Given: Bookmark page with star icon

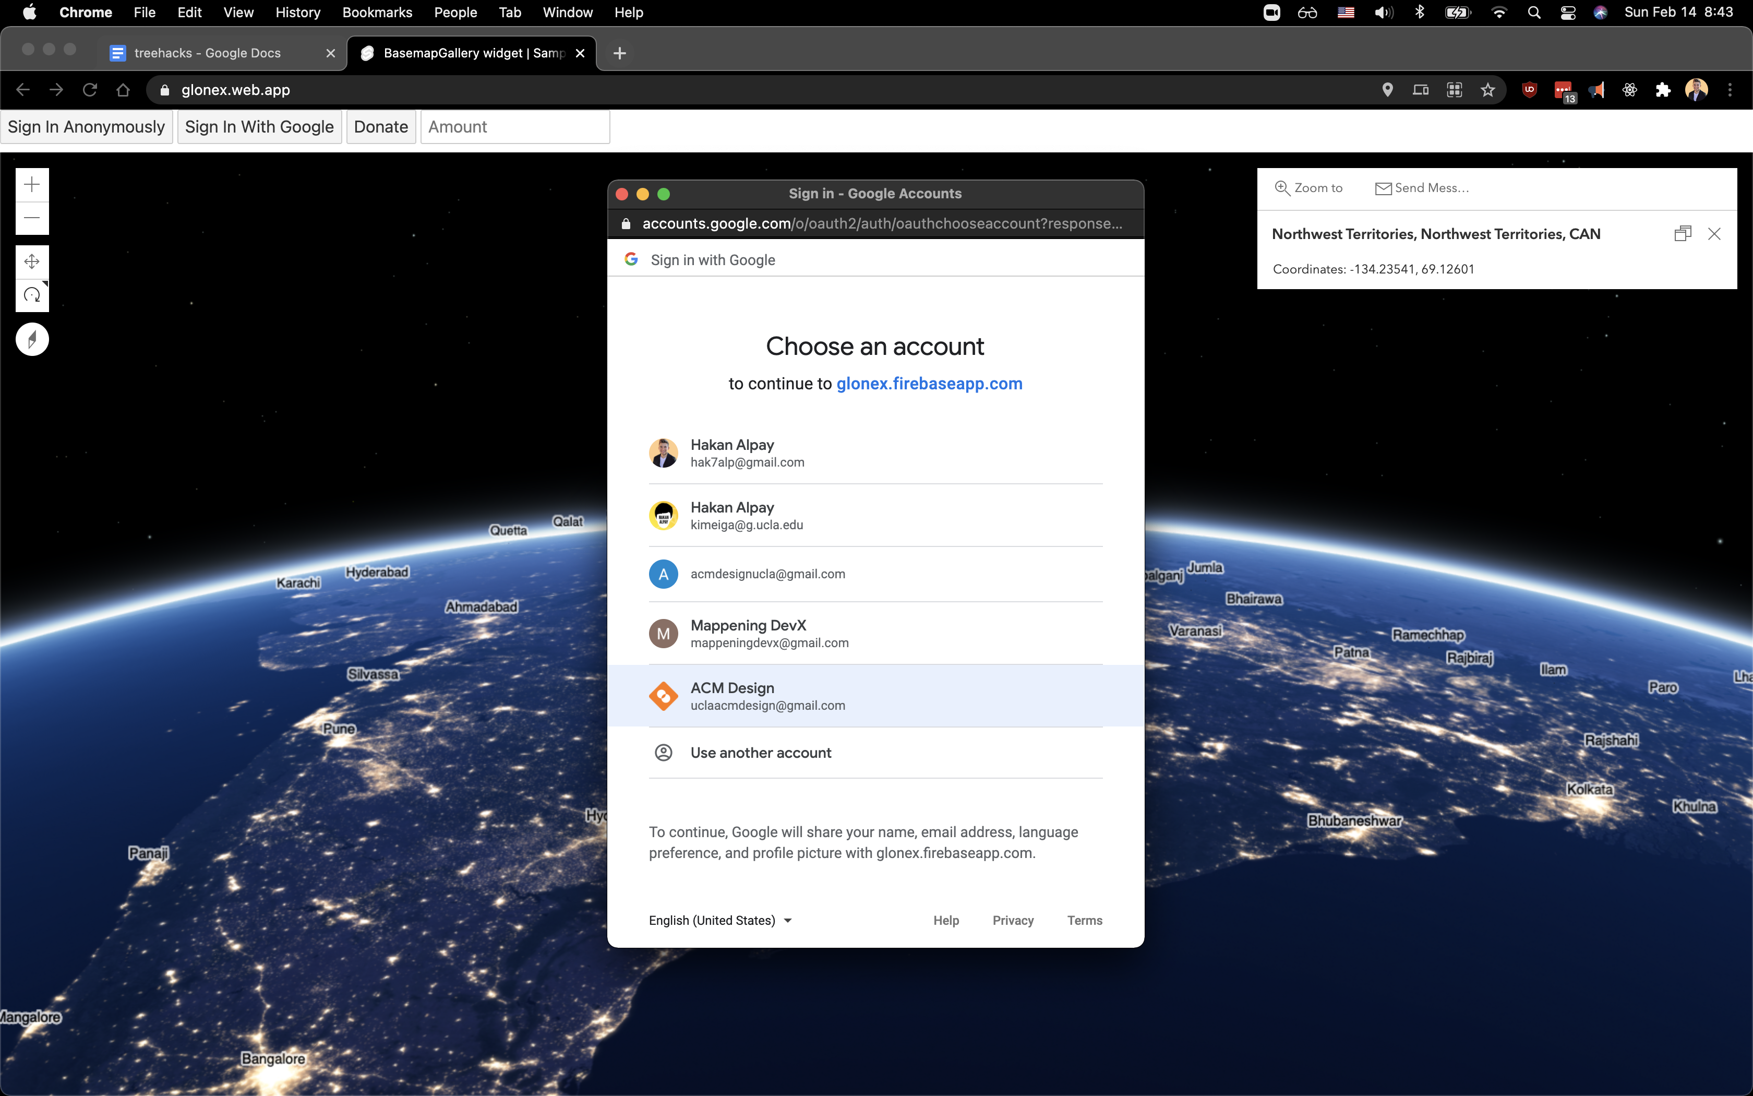Looking at the screenshot, I should [x=1487, y=90].
